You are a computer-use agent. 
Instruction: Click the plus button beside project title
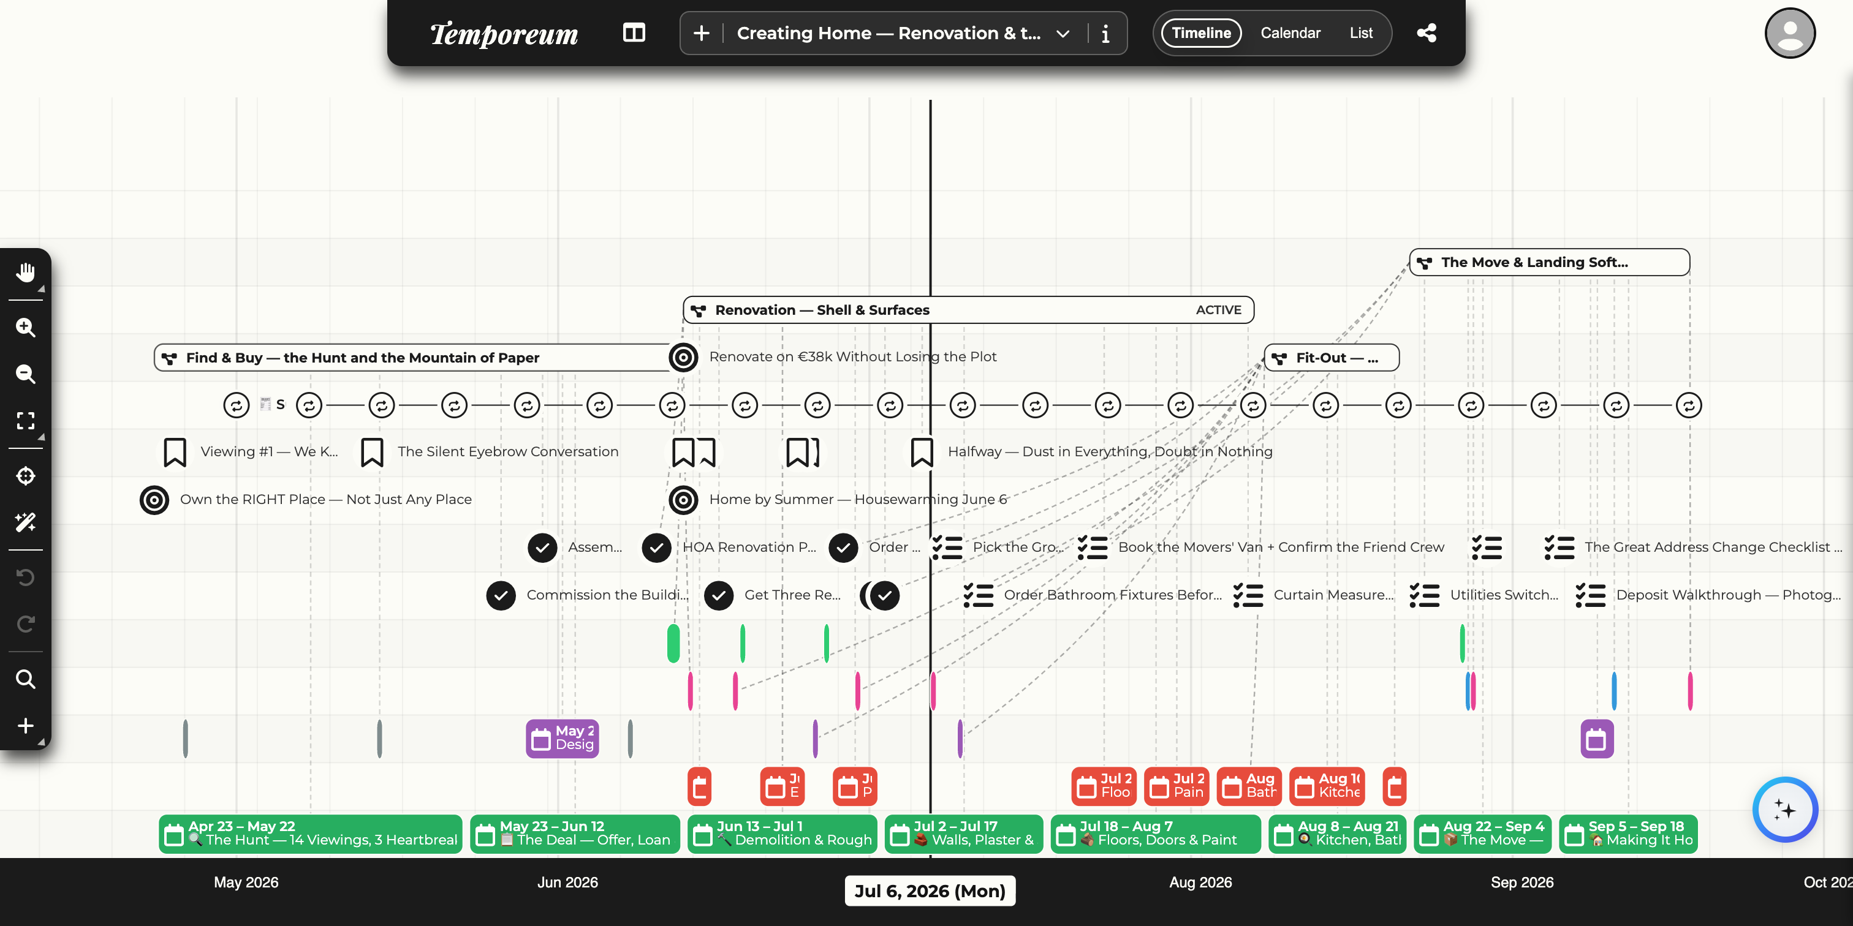point(702,33)
